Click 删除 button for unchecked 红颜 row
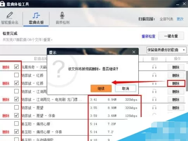188x141 pixels. 176,75
